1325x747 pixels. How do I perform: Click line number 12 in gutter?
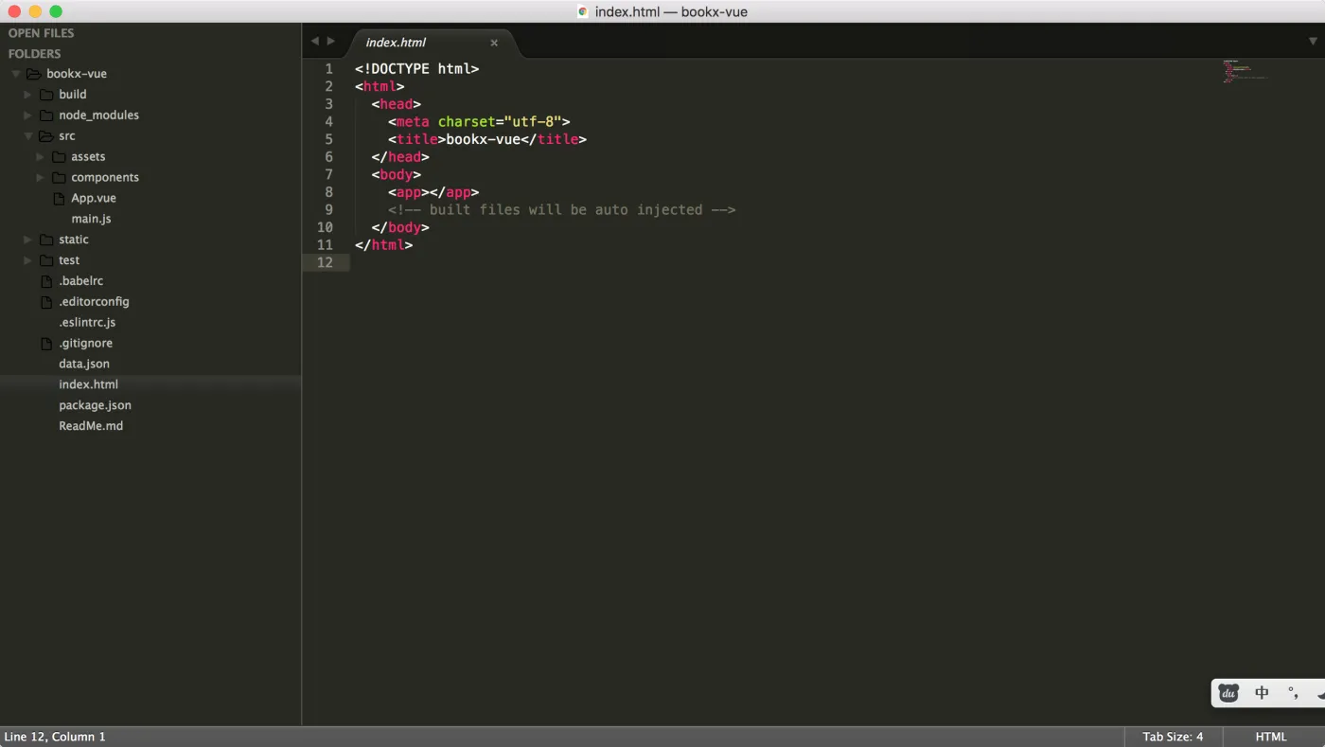[x=325, y=262]
